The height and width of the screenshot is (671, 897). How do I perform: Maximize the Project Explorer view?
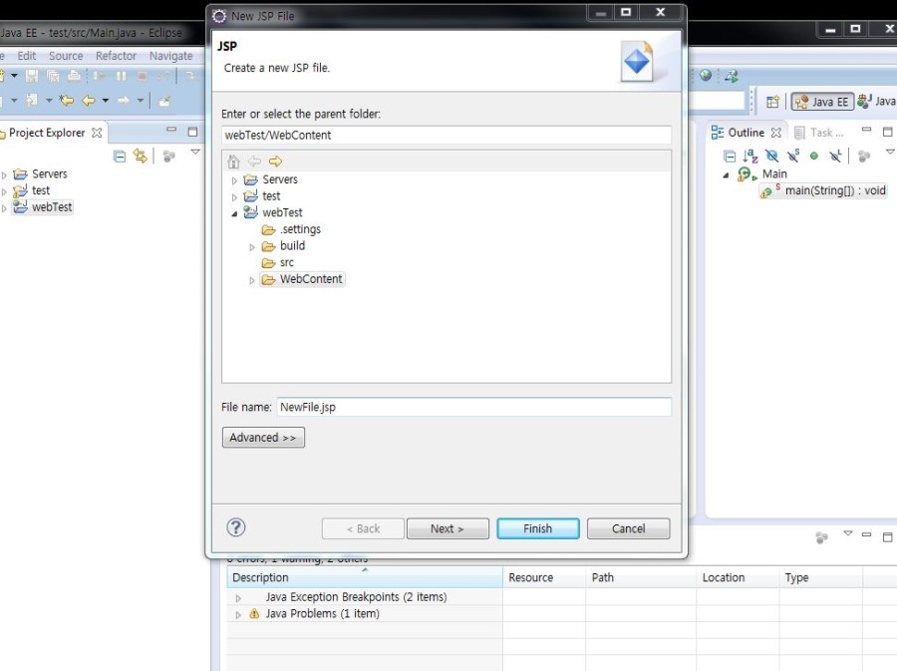(192, 132)
